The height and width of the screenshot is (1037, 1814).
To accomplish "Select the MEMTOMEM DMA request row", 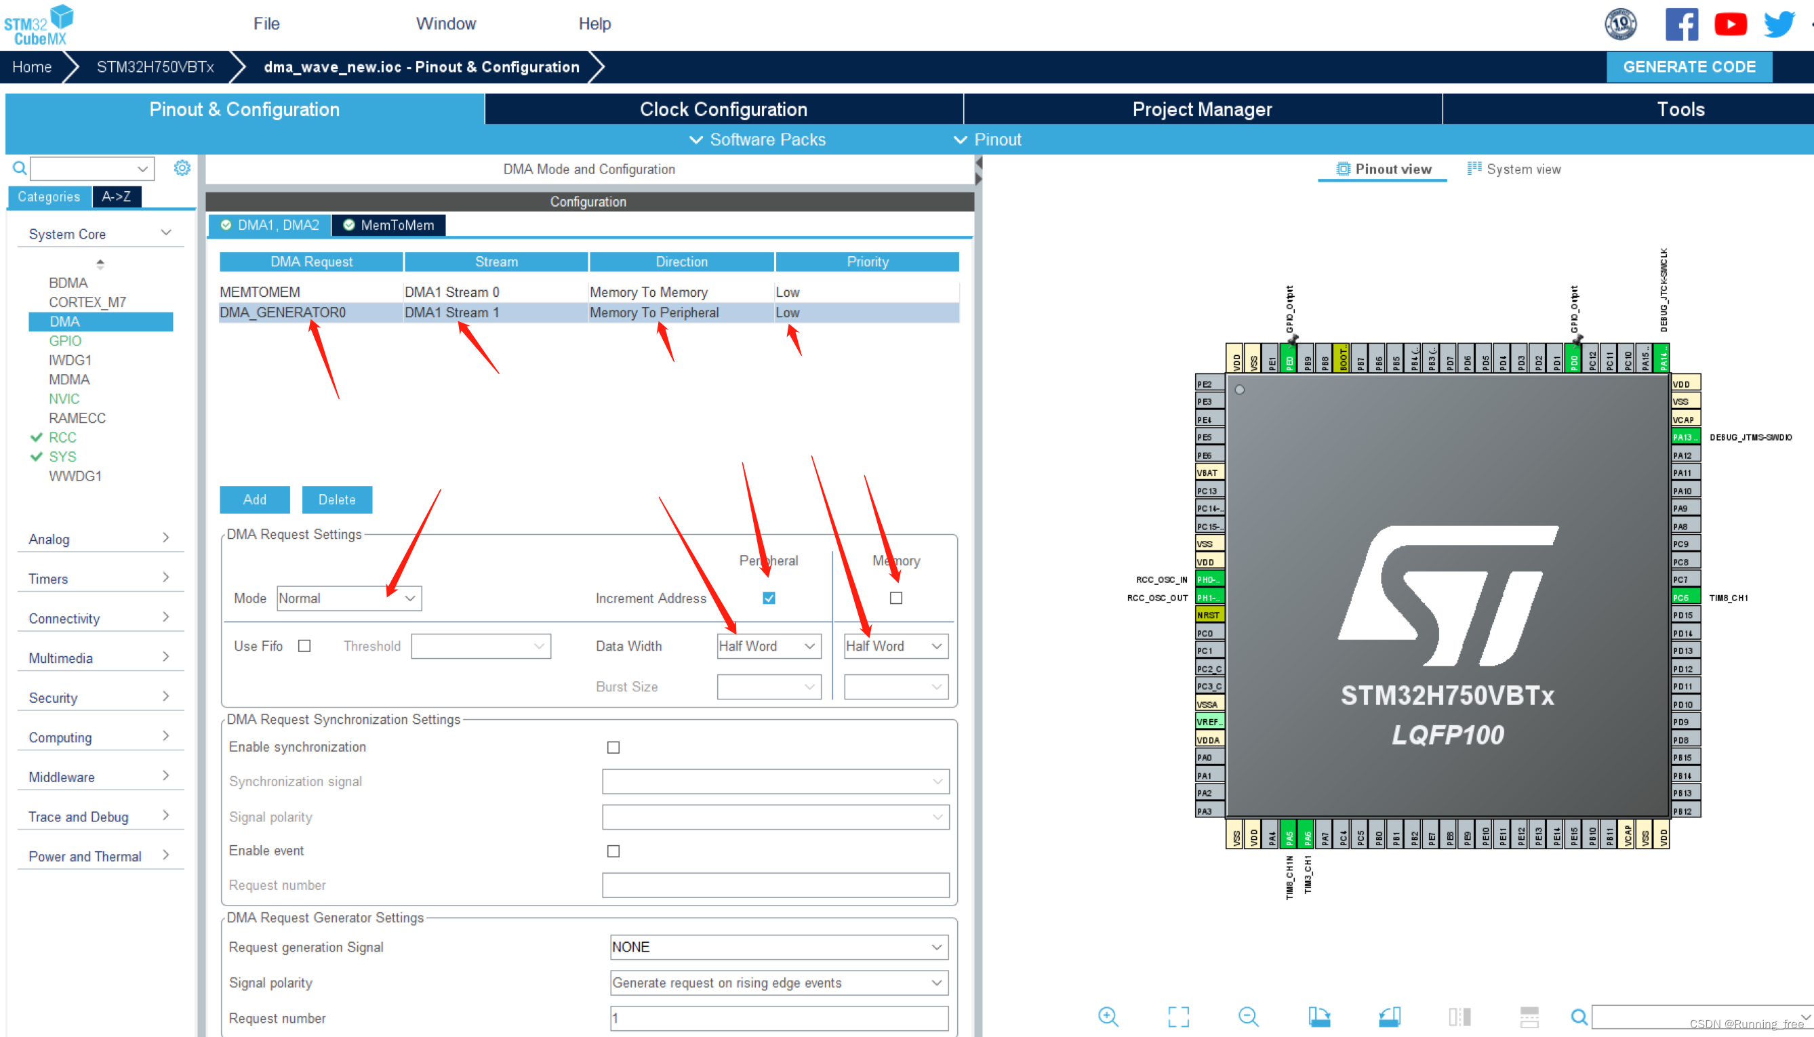I will 589,292.
